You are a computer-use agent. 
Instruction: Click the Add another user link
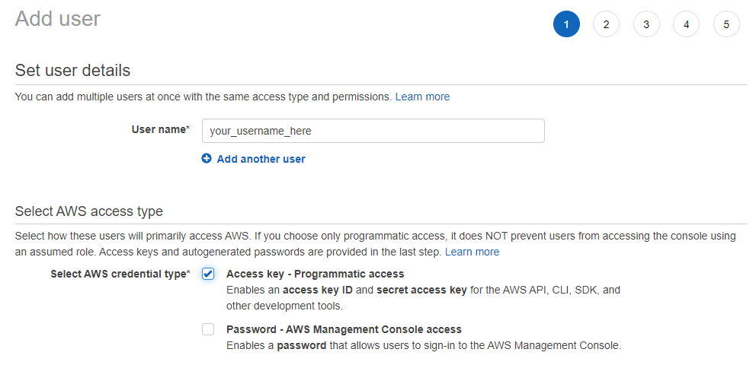261,159
